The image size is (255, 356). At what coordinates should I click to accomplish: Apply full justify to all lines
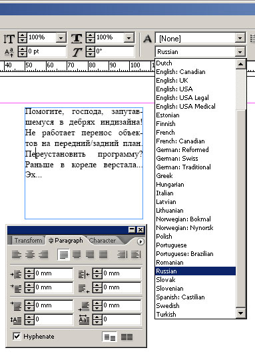pyautogui.click(x=103, y=255)
